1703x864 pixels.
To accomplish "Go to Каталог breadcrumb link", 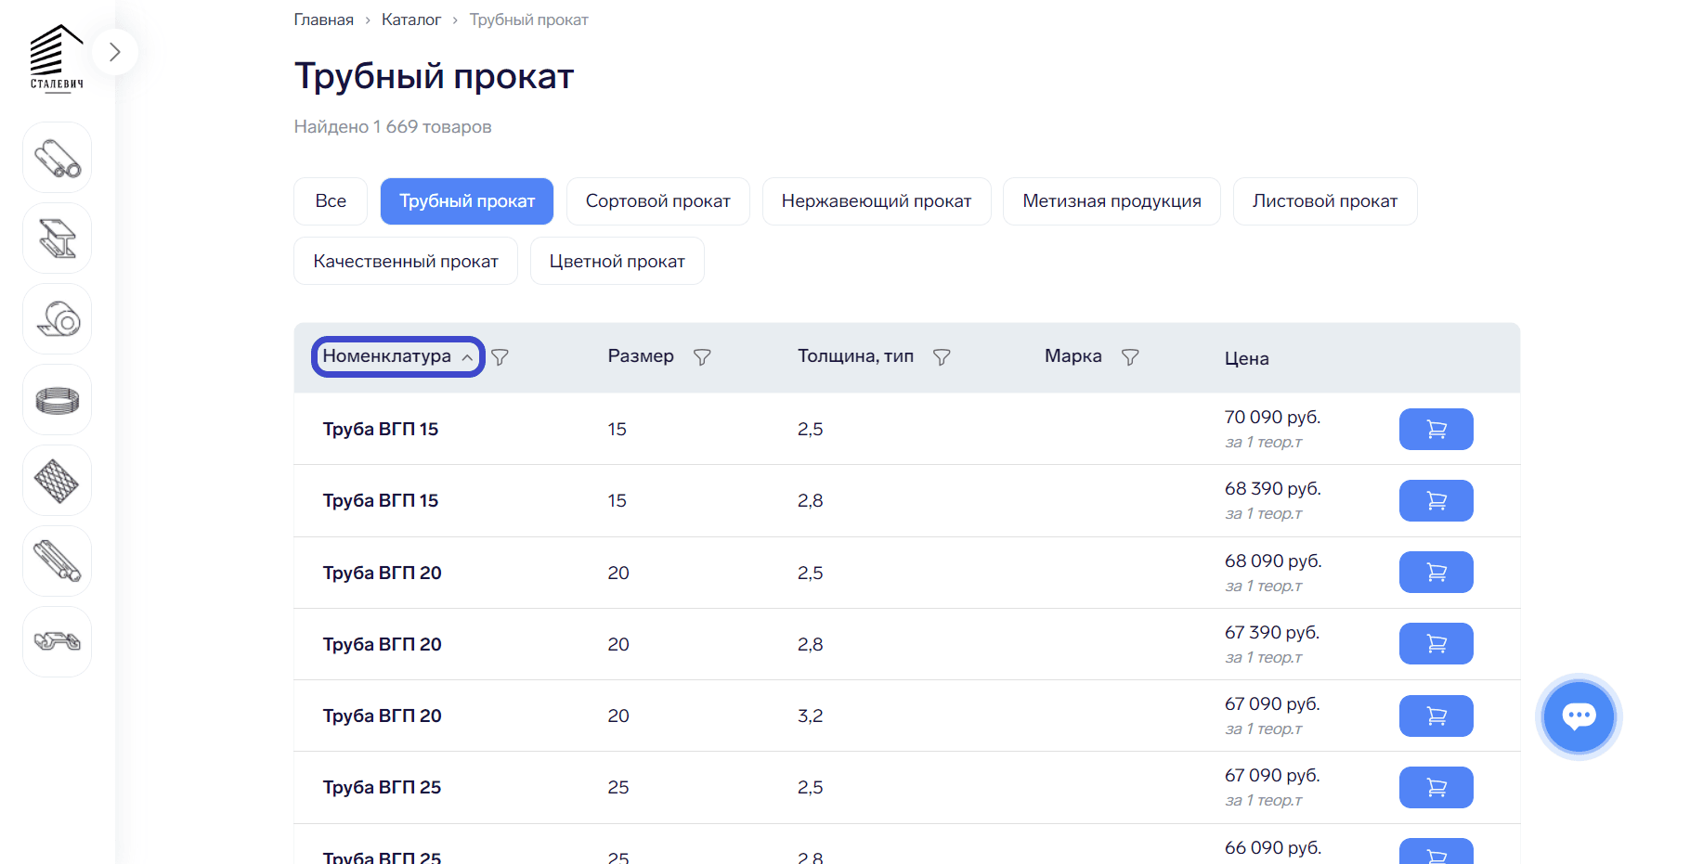I will click(411, 19).
